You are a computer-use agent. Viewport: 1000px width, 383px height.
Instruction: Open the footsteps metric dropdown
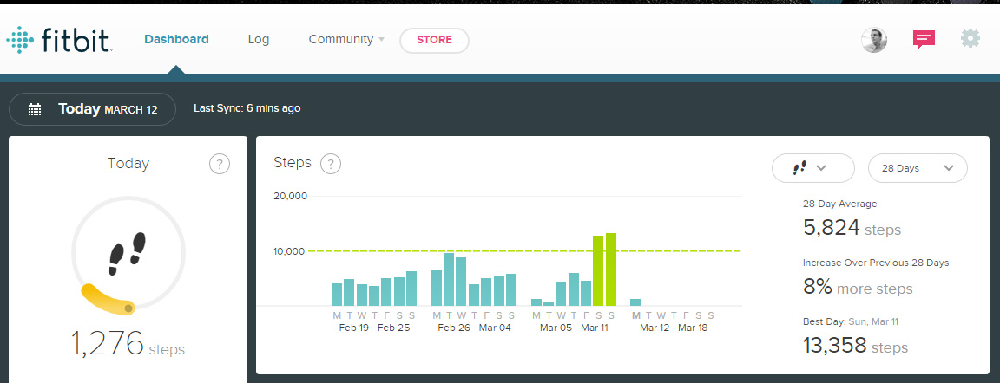click(x=813, y=168)
